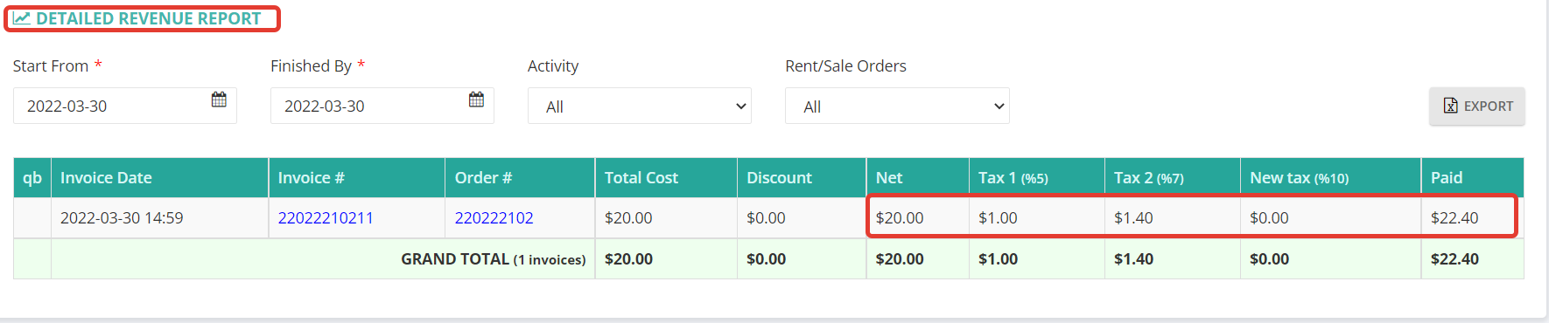Click the Finished By date field
This screenshot has height=323, width=1549.
[x=382, y=106]
